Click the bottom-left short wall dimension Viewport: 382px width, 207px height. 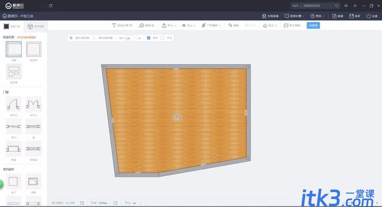138,172
